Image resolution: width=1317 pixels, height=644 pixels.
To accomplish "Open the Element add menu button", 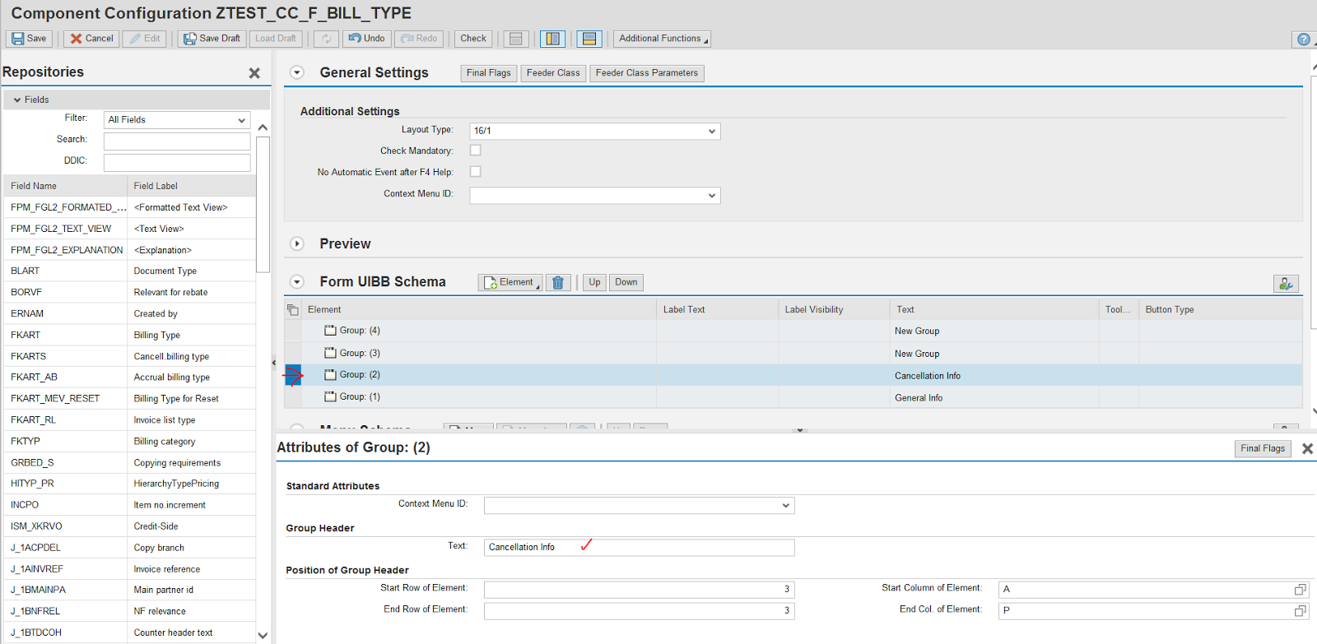I will click(x=510, y=283).
